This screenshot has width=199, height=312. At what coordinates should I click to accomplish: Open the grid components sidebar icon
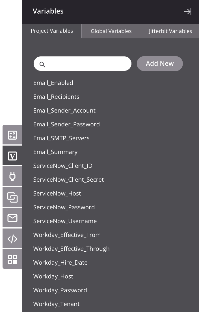(12, 260)
